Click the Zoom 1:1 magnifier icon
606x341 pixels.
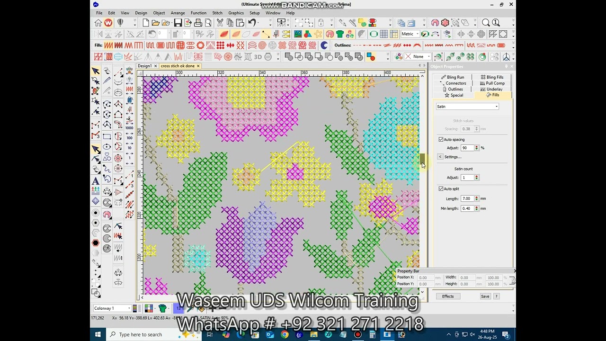[496, 23]
